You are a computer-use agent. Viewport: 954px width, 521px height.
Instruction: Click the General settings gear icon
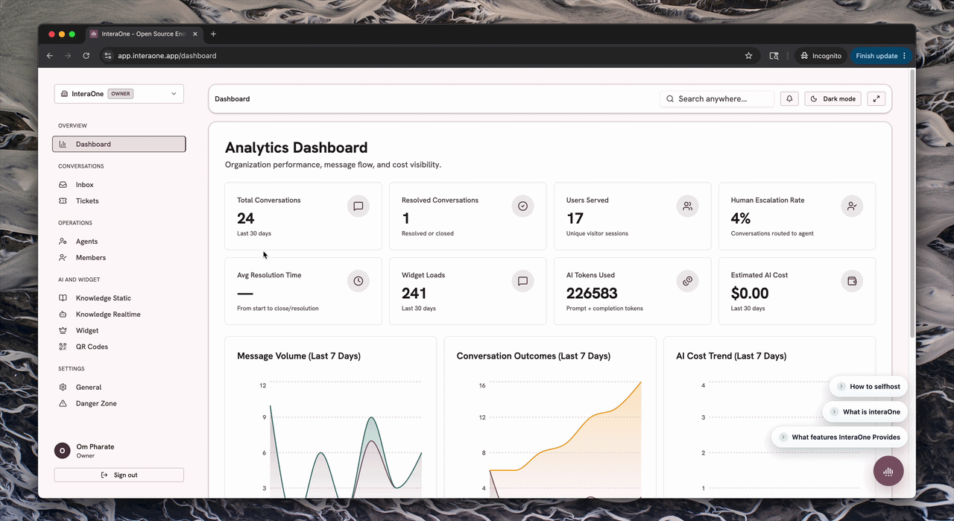point(63,387)
